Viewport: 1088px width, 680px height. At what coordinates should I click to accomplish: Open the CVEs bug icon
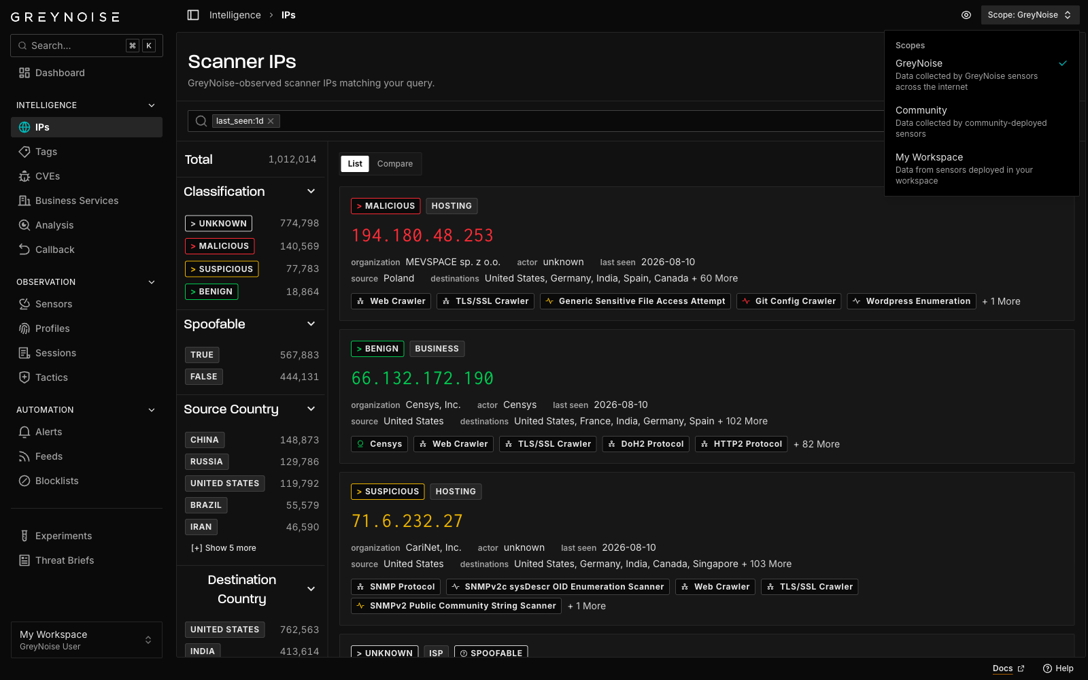24,176
